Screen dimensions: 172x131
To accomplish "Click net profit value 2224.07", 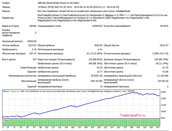I will tap(32, 45).
